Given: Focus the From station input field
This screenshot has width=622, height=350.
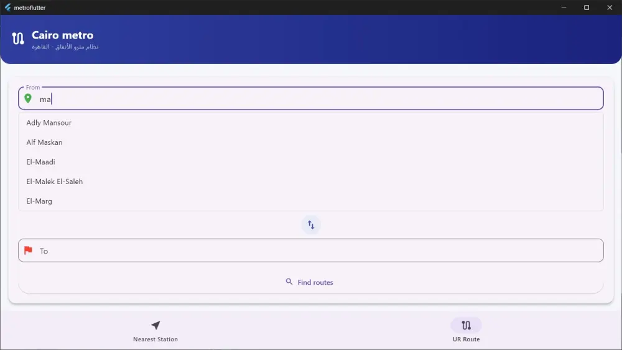Looking at the screenshot, I should tap(311, 98).
